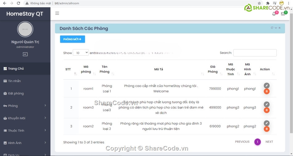293x156 pixels.
Task: Expand the Thuộc Tính sidebar submenu
Action: click(x=25, y=131)
